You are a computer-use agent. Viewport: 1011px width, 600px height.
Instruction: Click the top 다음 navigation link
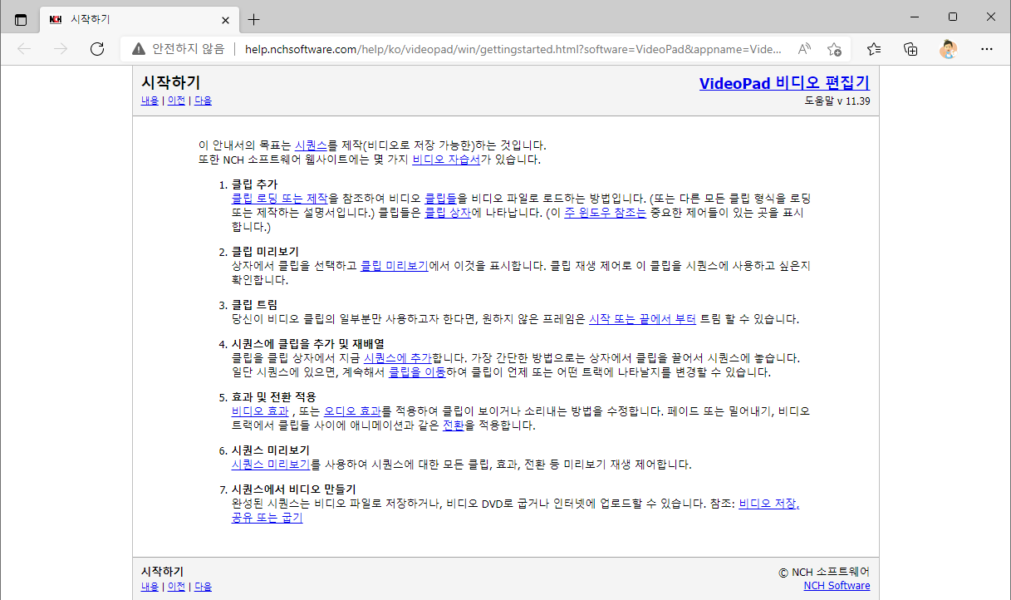coord(203,101)
